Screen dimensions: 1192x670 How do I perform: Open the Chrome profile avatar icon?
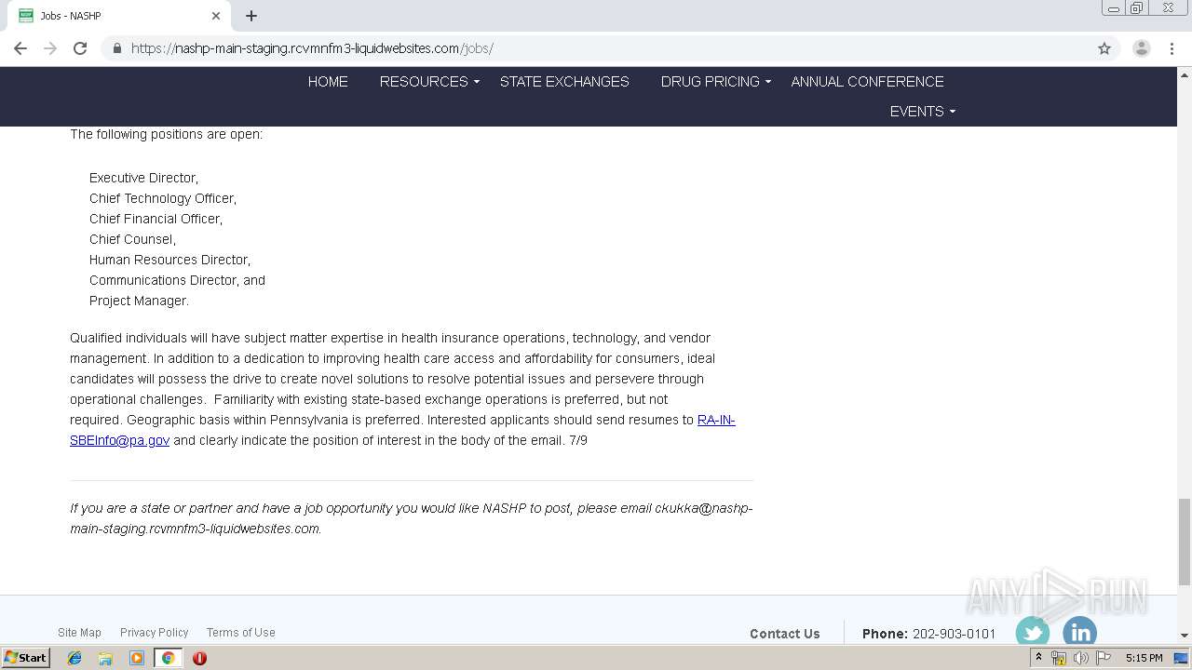[1142, 48]
